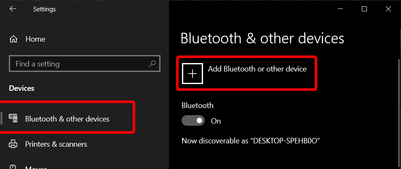Focus the Find a setting search box
This screenshot has width=401, height=169.
tap(85, 63)
